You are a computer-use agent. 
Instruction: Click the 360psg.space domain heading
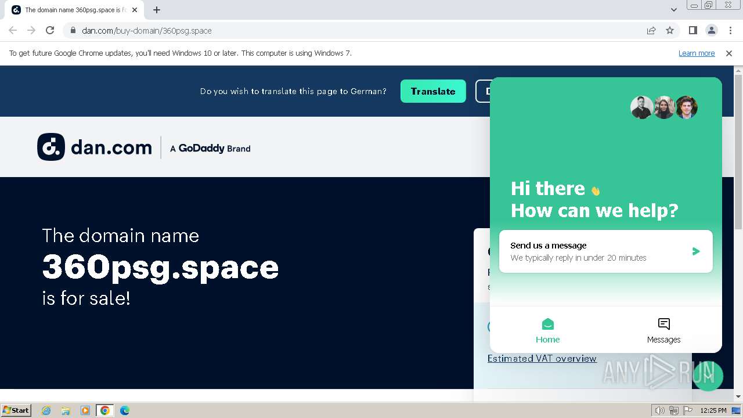(161, 267)
